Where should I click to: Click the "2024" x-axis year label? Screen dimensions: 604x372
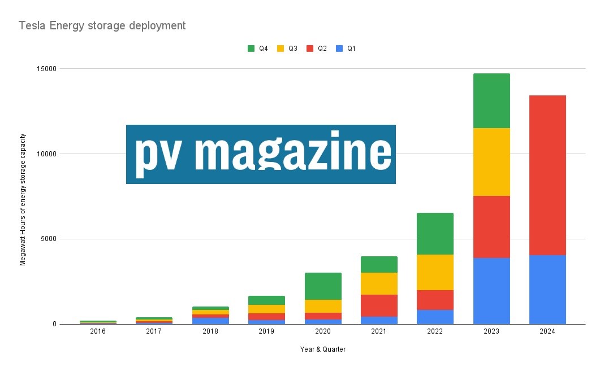pyautogui.click(x=547, y=331)
